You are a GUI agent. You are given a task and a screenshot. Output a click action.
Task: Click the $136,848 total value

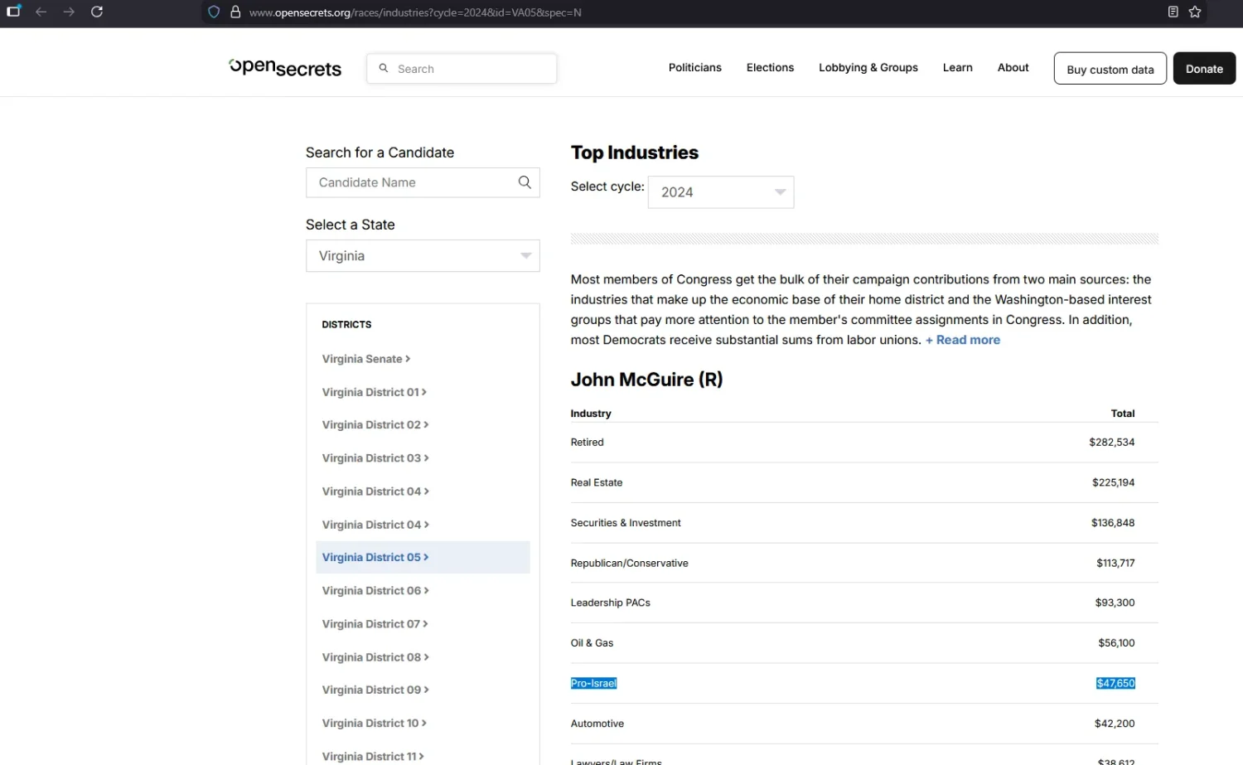[1113, 523]
